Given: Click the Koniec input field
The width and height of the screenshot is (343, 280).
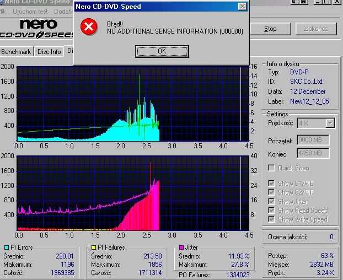Looking at the screenshot, I should coord(313,153).
